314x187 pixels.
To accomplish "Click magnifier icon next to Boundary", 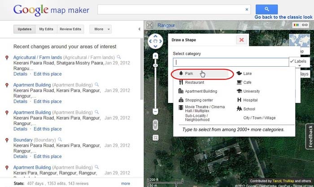I will point(60,140).
